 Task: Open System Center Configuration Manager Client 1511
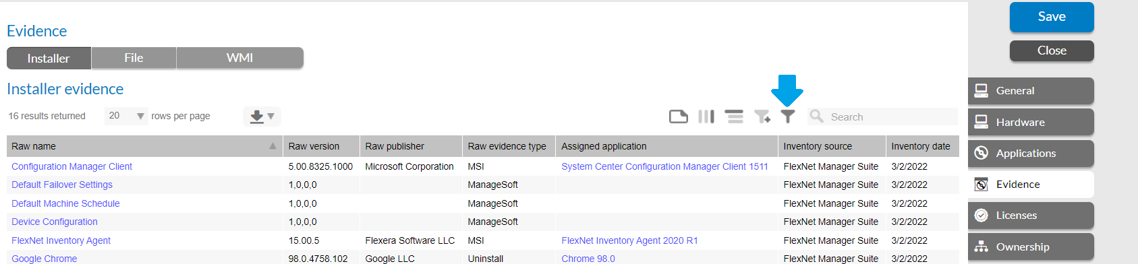(x=664, y=166)
